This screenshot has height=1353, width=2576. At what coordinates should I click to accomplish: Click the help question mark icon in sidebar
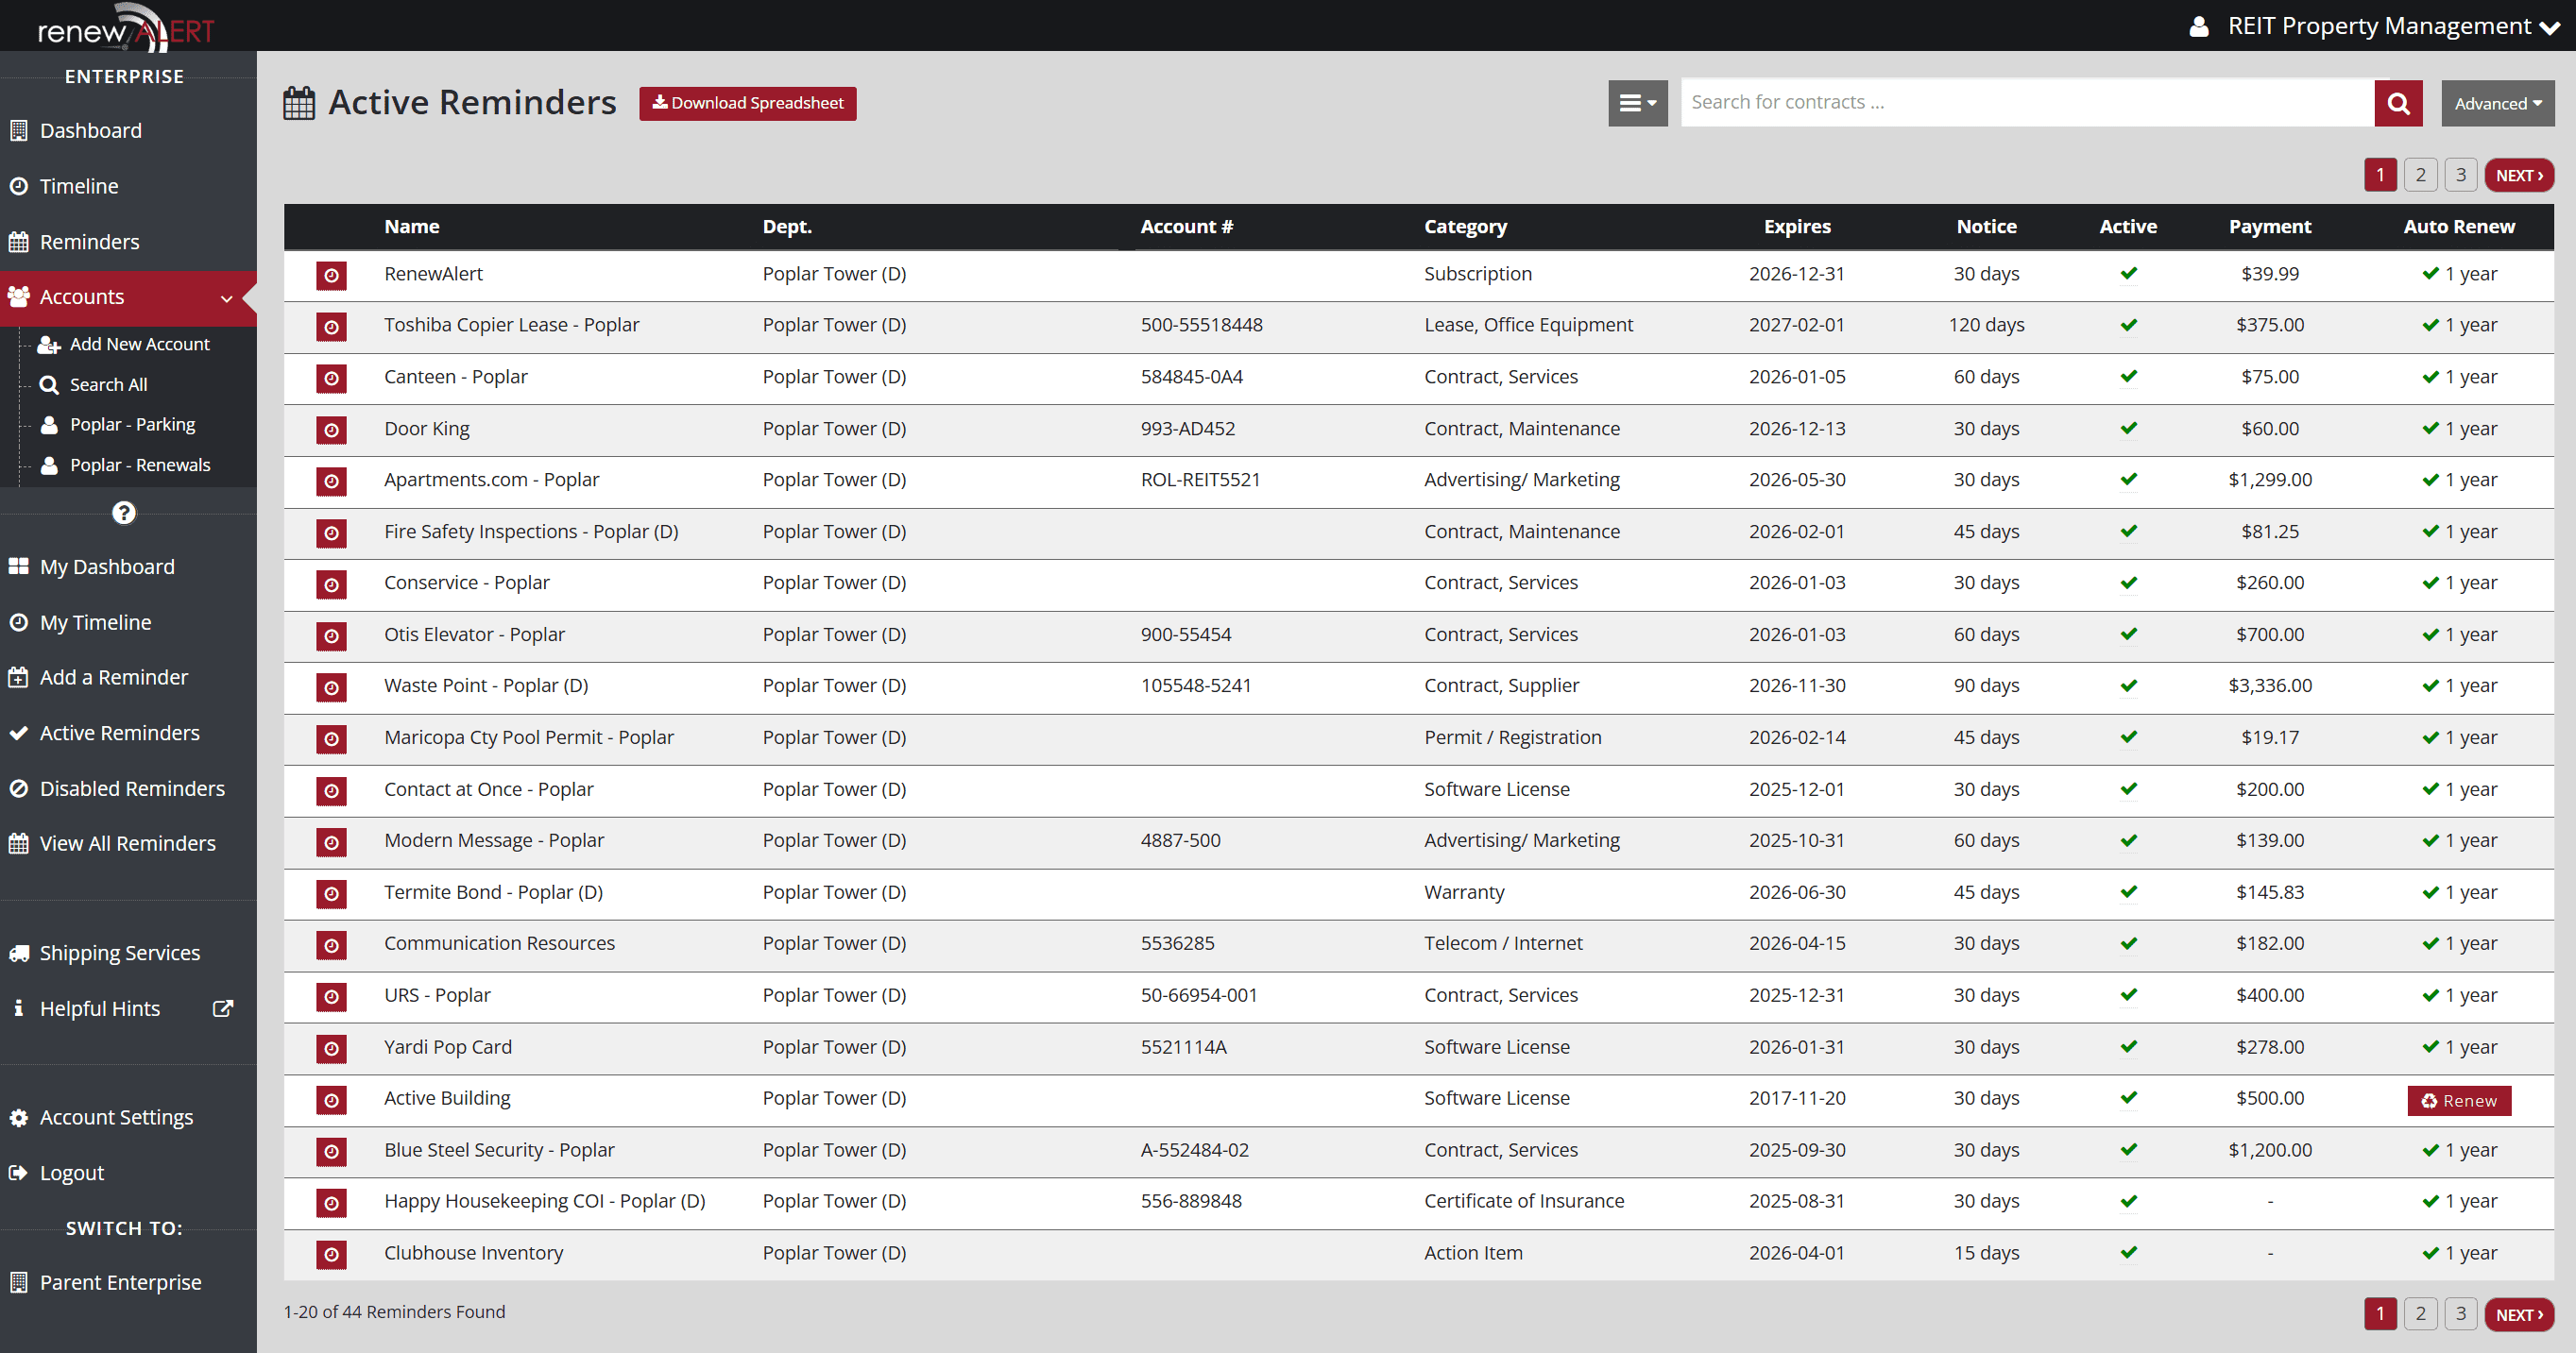[123, 513]
